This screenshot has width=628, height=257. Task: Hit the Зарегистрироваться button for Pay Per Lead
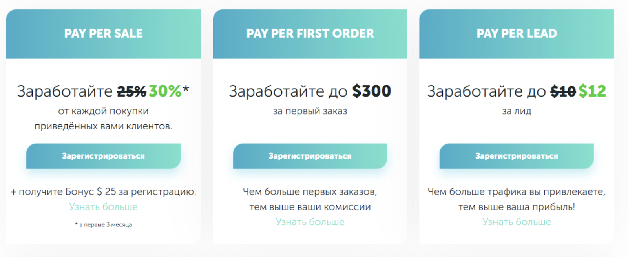click(x=517, y=156)
